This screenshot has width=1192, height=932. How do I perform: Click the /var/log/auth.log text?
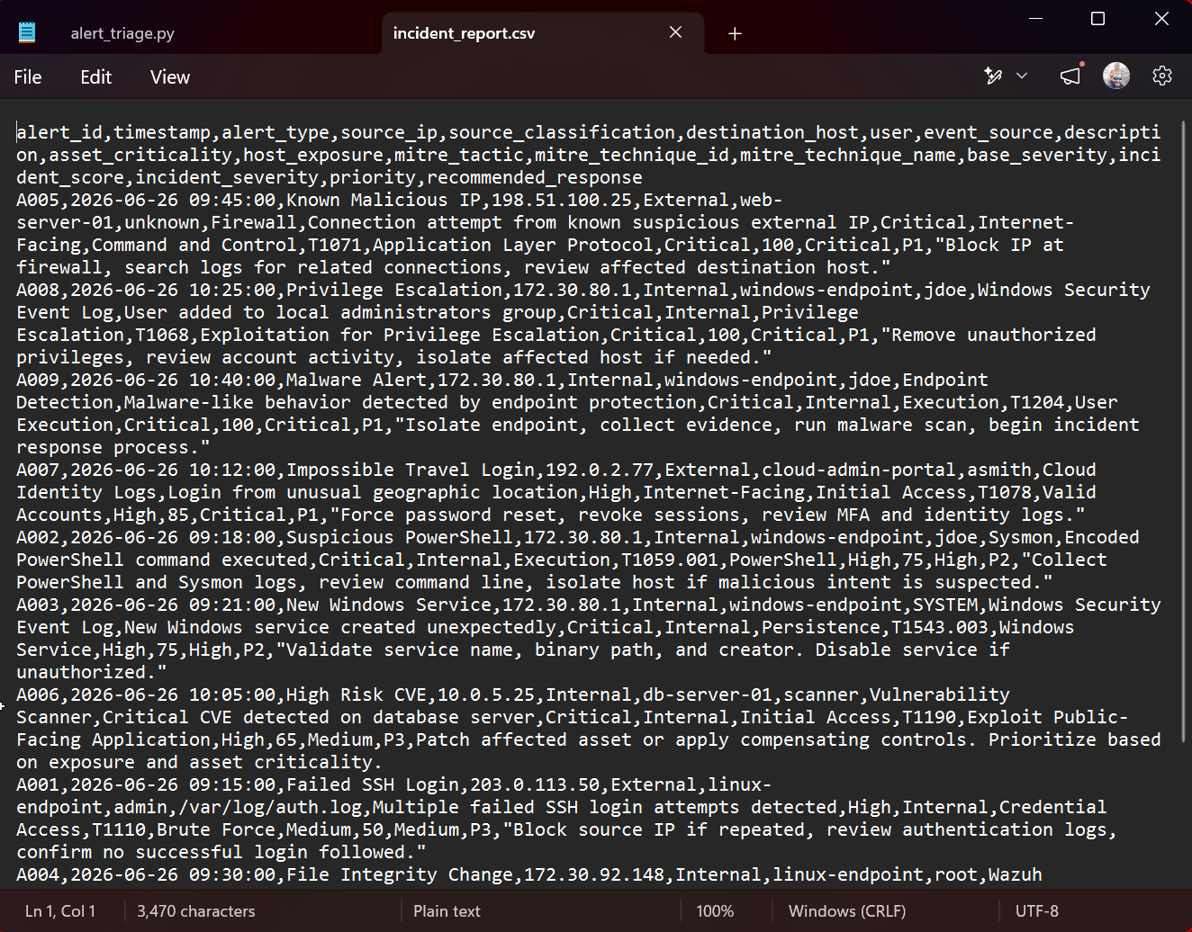(x=270, y=807)
